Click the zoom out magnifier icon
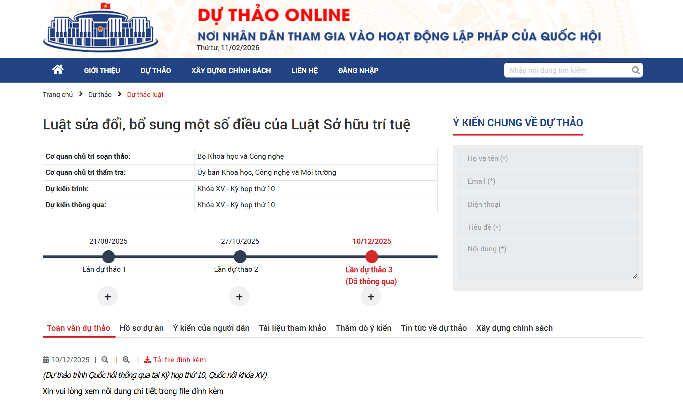Viewport: 683px width, 410px height. (105, 360)
